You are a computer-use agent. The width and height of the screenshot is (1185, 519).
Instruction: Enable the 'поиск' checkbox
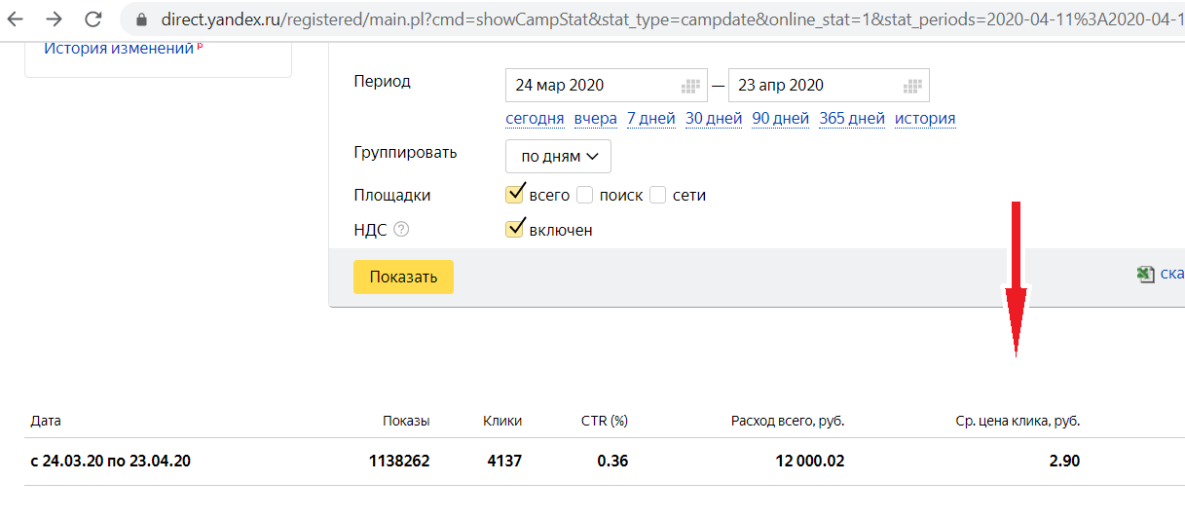pos(585,195)
